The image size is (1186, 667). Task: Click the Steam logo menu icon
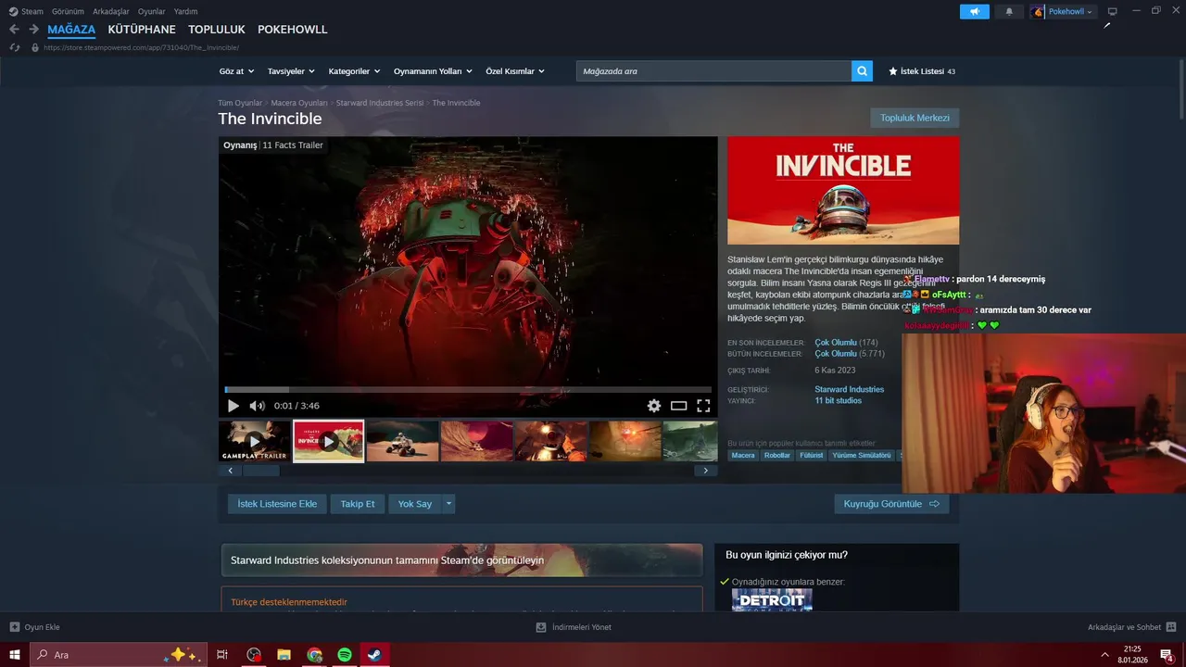(x=13, y=11)
